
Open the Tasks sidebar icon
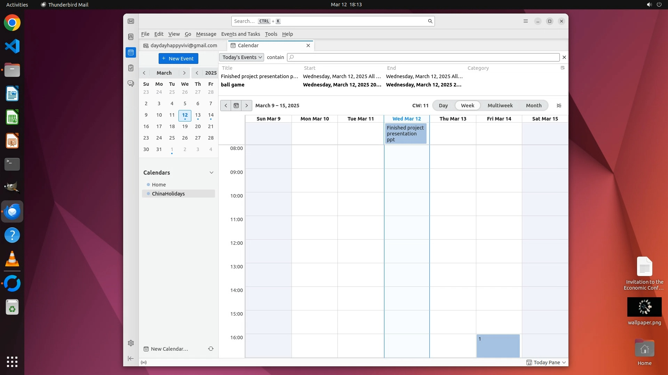click(131, 68)
